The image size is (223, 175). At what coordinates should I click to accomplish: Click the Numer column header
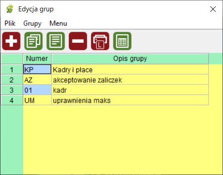coord(37,59)
